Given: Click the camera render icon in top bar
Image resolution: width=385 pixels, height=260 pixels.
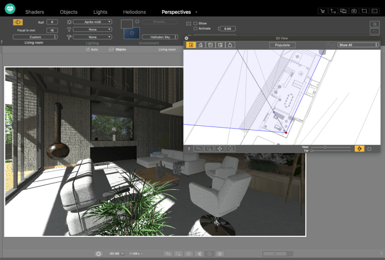Looking at the screenshot, I should 354,11.
